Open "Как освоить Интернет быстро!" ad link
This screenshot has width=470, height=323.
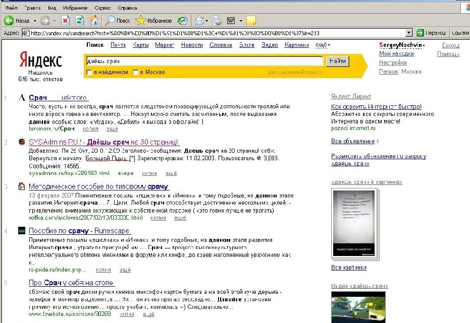[x=376, y=106]
